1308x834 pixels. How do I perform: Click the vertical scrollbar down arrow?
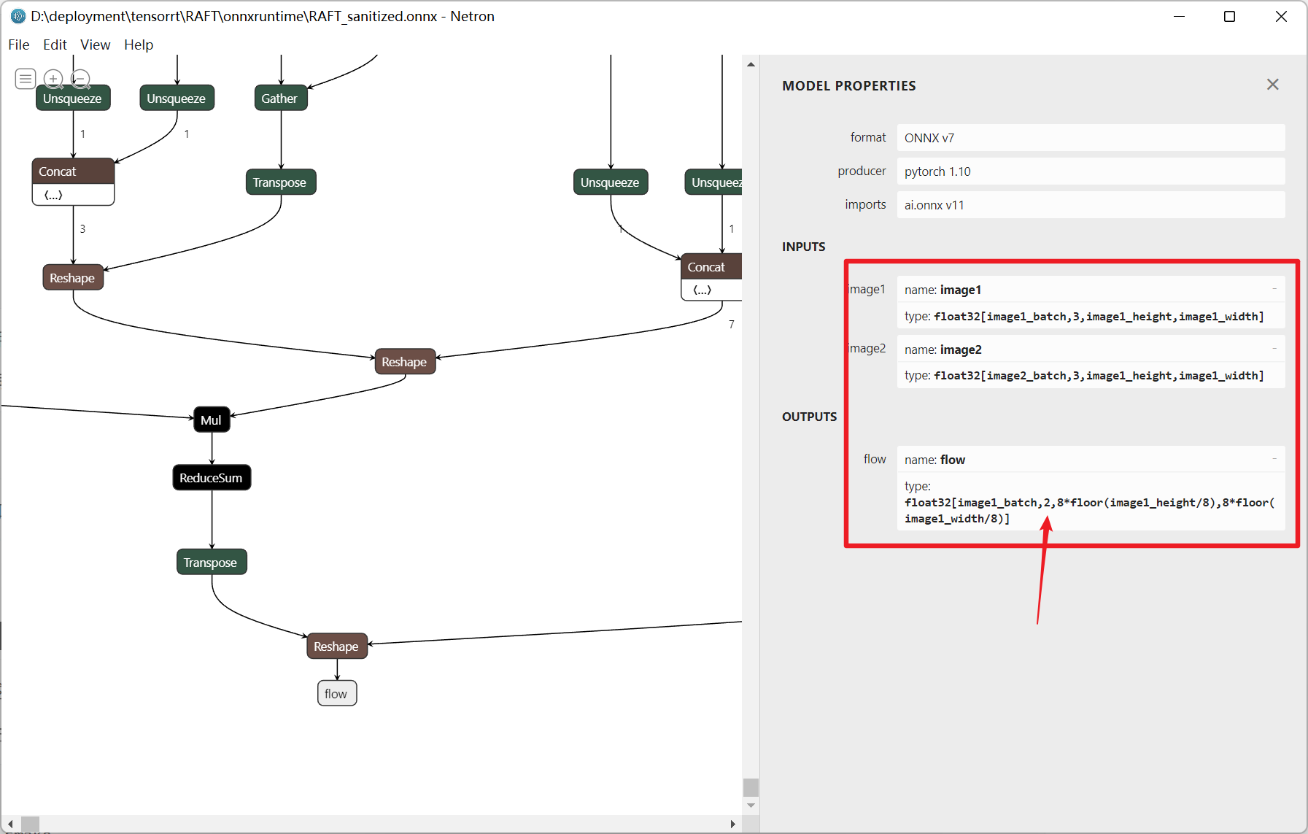pyautogui.click(x=751, y=806)
